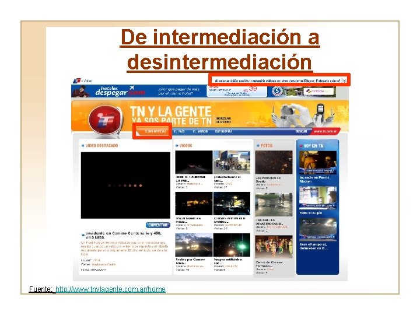Play the featured video player
Viewport: 420px width, 315px height.
coord(125,185)
